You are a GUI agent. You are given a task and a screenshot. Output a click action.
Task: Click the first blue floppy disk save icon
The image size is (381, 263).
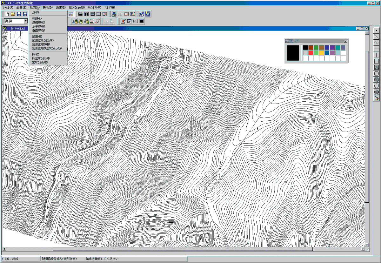point(19,14)
